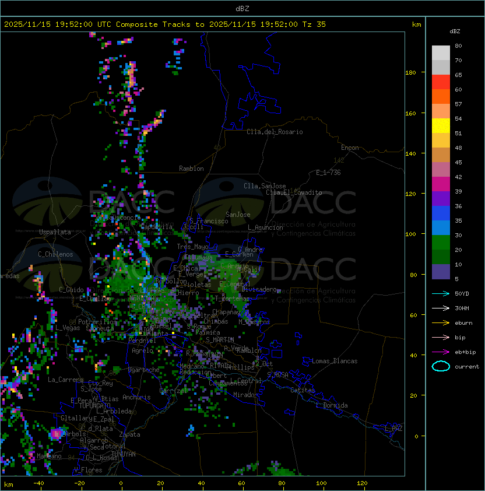
Task: Click the pink bip arrow in legend
Action: tap(441, 337)
